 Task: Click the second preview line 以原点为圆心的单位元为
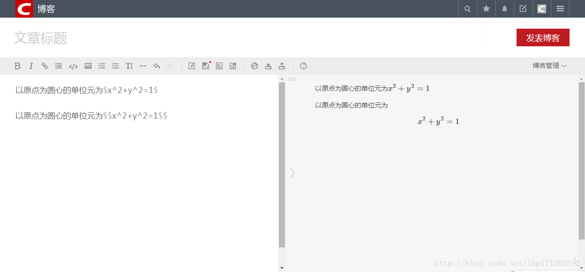click(x=351, y=105)
